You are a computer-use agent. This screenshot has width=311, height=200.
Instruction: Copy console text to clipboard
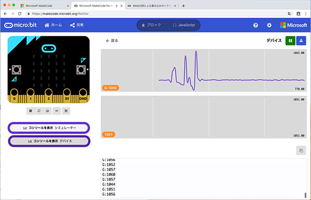tap(301, 151)
